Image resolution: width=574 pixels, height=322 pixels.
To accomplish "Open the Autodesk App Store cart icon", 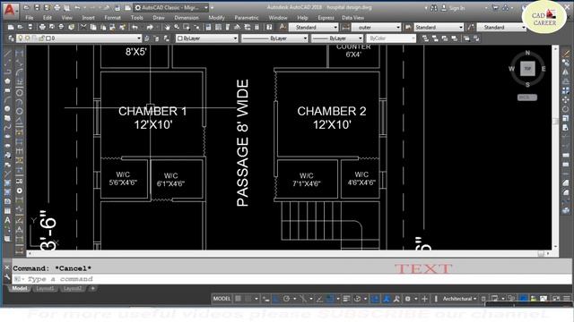I will pos(495,8).
